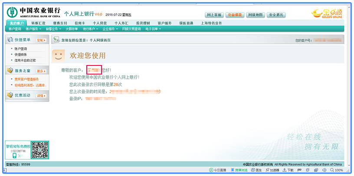Open the 个人贷款 tab
Image resolution: width=354 pixels, height=176 pixels.
pos(100,23)
